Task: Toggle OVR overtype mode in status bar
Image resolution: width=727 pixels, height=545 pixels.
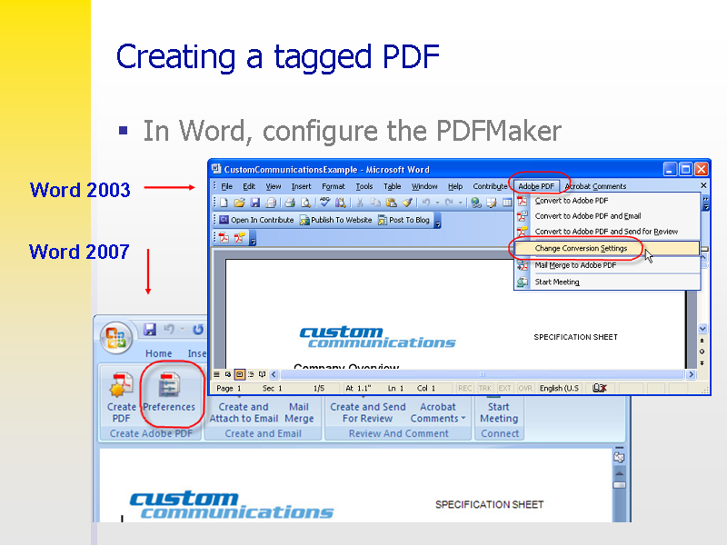Action: [x=525, y=388]
